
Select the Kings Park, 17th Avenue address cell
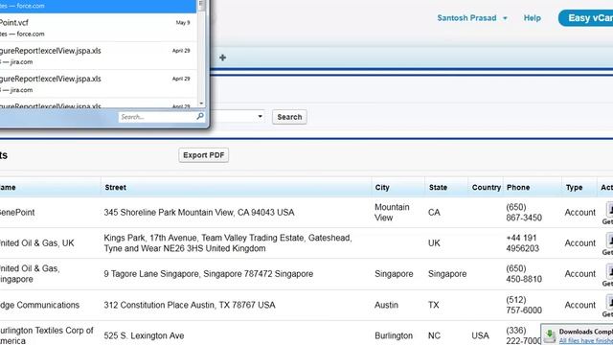pyautogui.click(x=228, y=242)
